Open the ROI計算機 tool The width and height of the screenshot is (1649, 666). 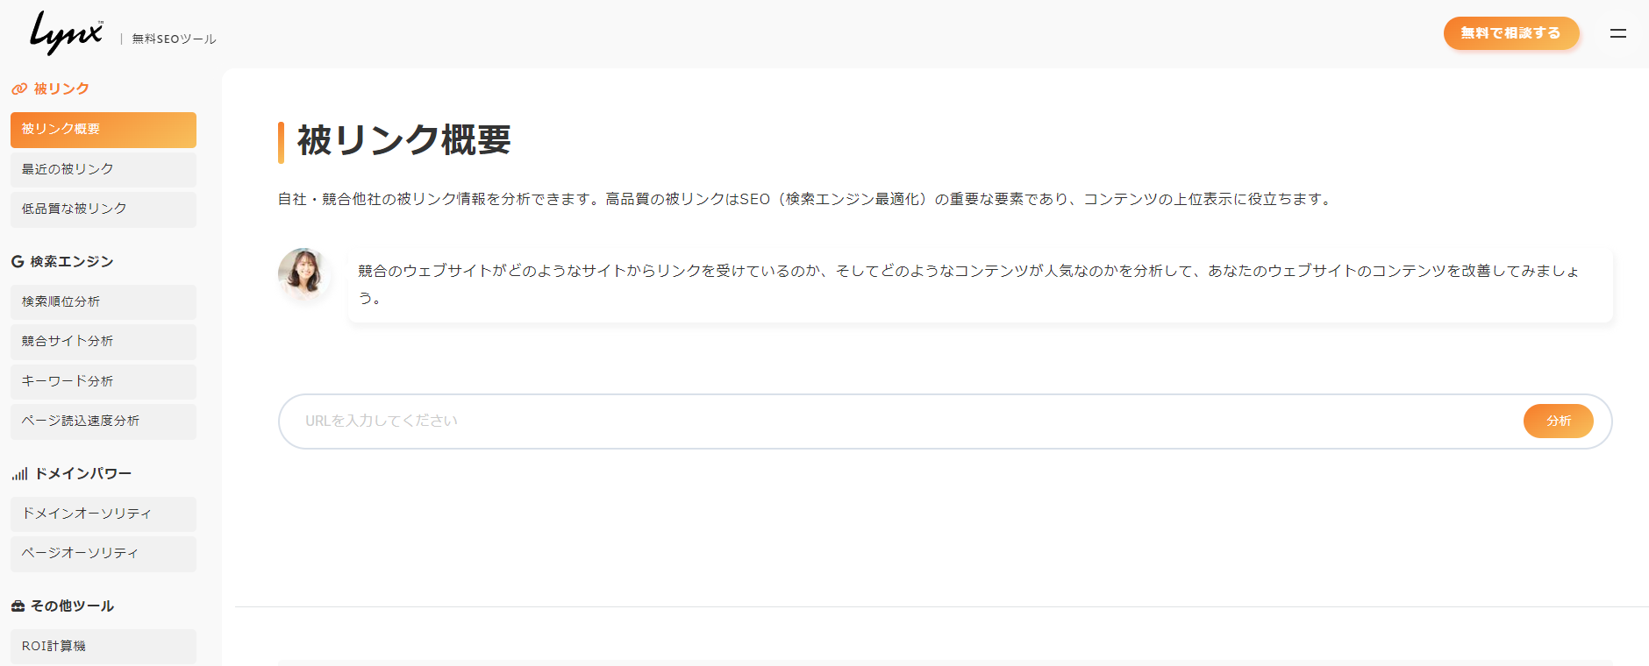tap(104, 647)
